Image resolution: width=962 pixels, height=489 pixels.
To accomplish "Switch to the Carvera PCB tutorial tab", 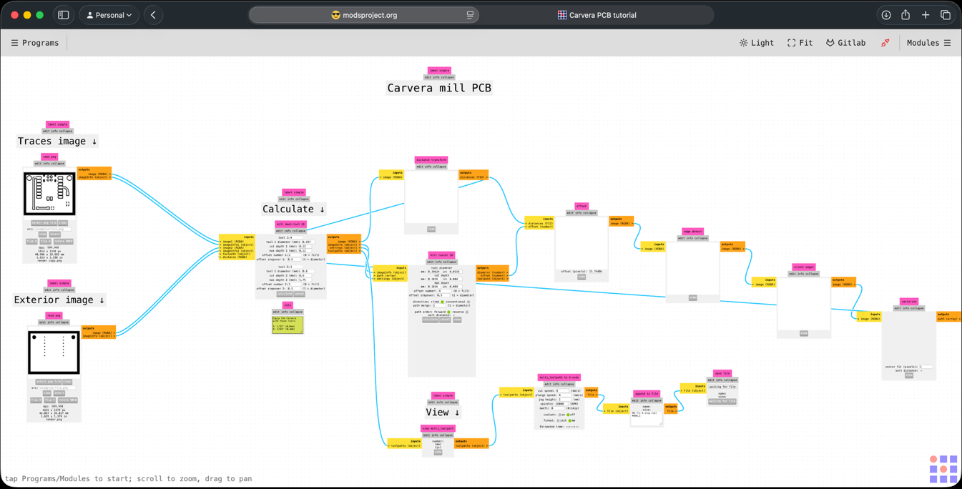I will pos(597,15).
